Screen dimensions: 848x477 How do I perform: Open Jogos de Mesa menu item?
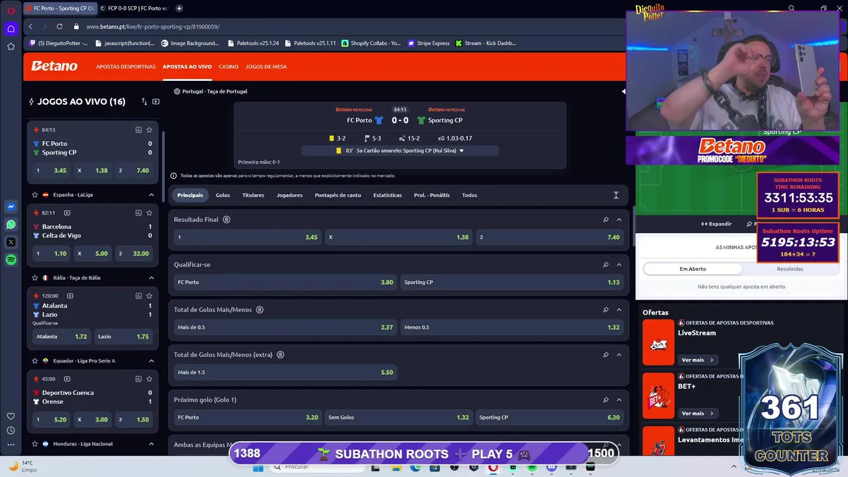266,66
